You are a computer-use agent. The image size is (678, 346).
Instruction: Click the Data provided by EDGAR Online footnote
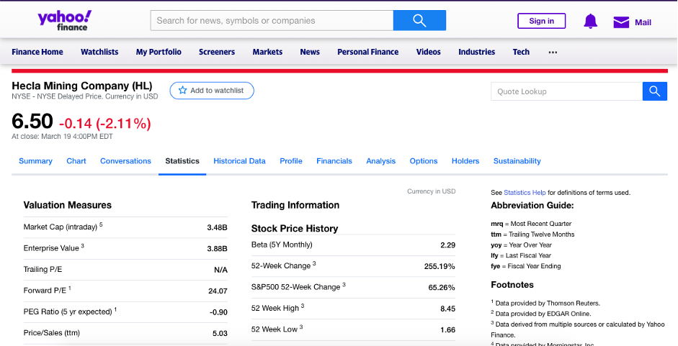pyautogui.click(x=541, y=314)
